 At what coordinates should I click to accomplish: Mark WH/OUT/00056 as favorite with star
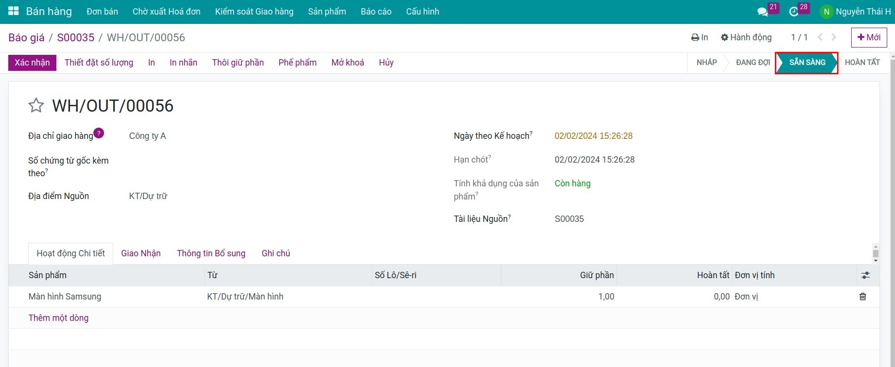(36, 105)
